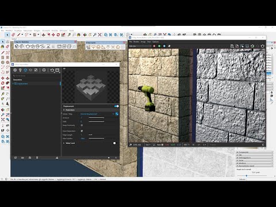Expand the Displacement item in Geometries list
This screenshot has height=207, width=276.
[13, 84]
